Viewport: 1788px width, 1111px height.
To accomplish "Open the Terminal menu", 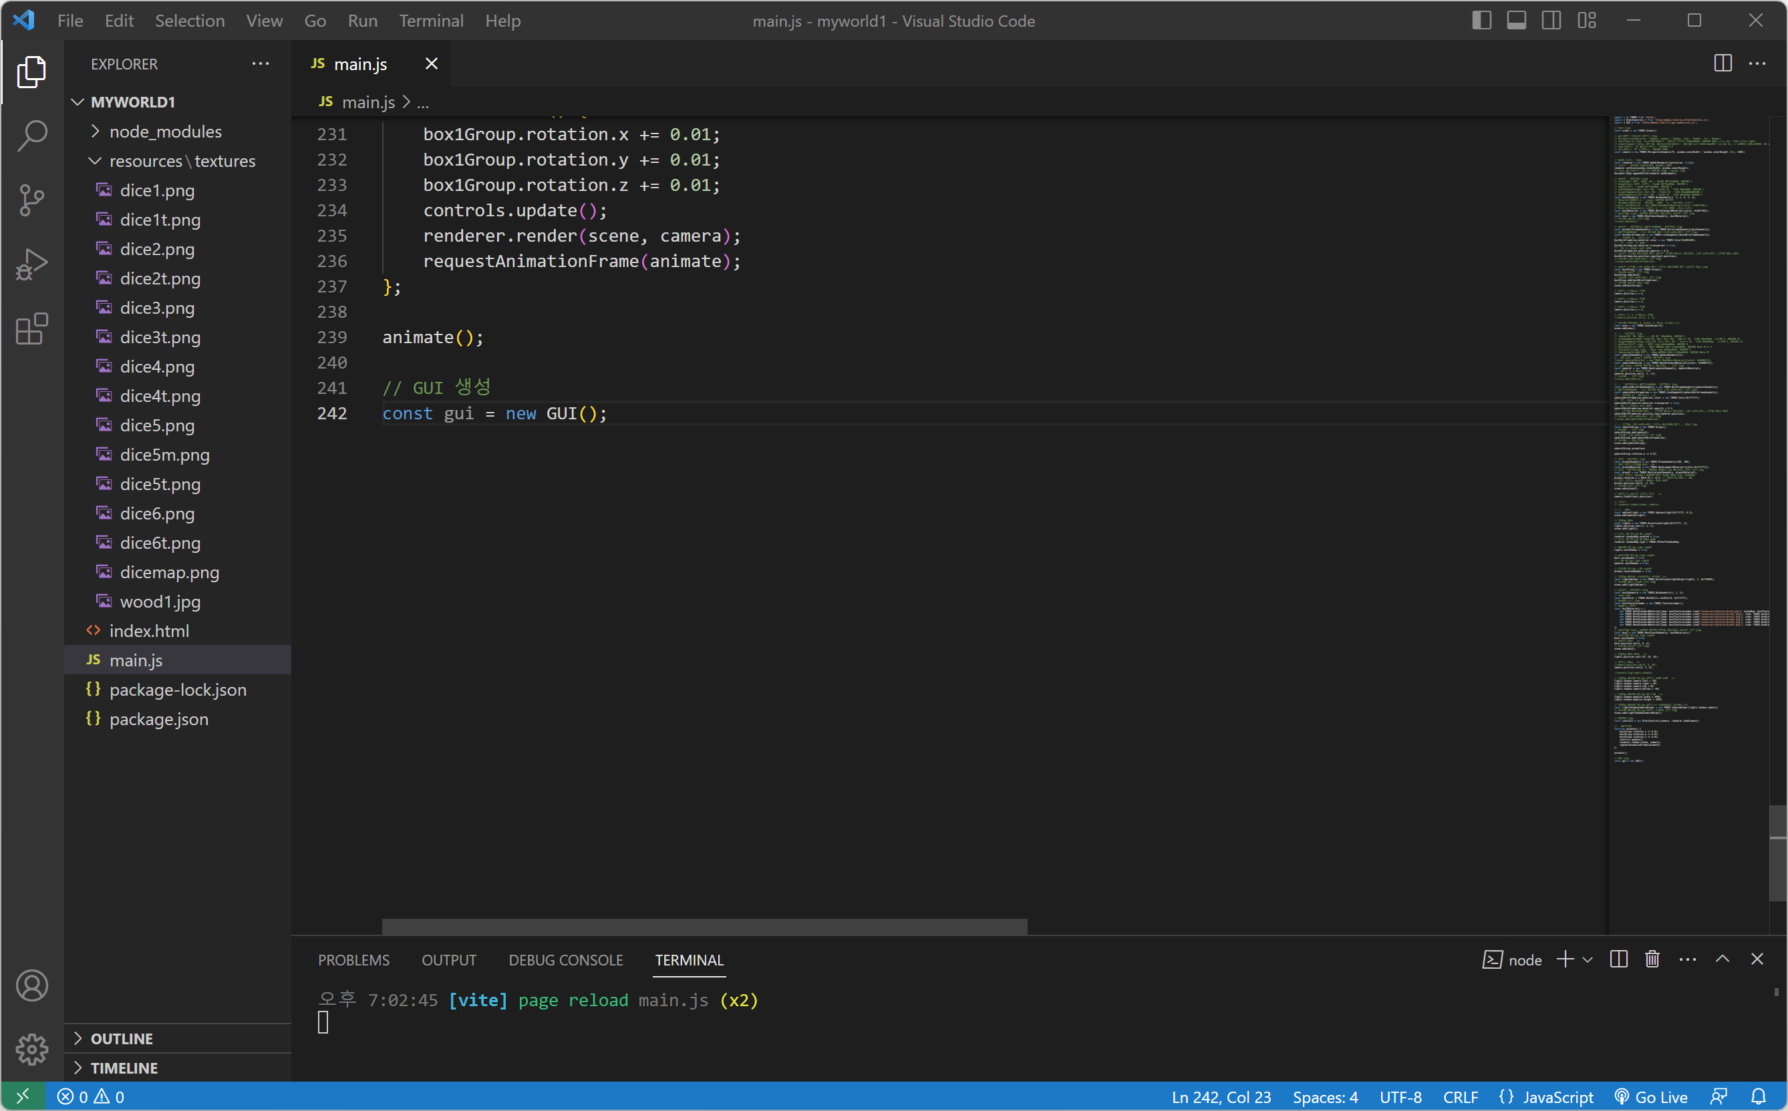I will coord(431,21).
